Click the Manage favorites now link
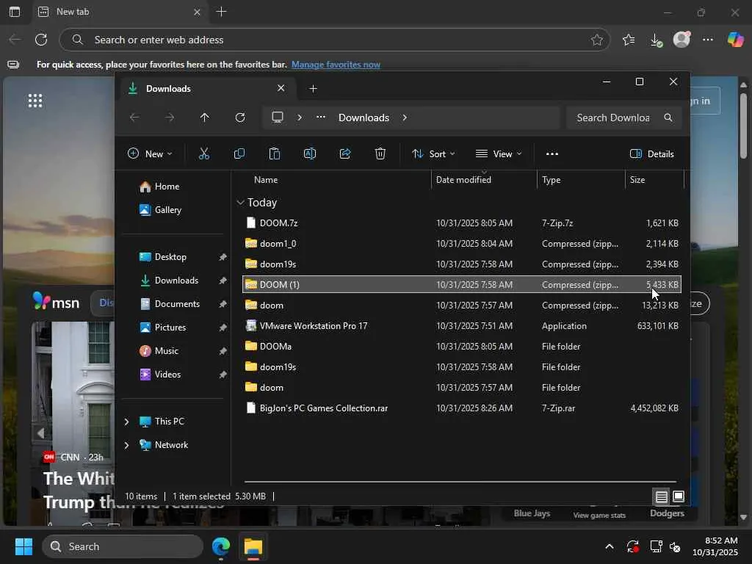This screenshot has width=752, height=564. pos(336,65)
